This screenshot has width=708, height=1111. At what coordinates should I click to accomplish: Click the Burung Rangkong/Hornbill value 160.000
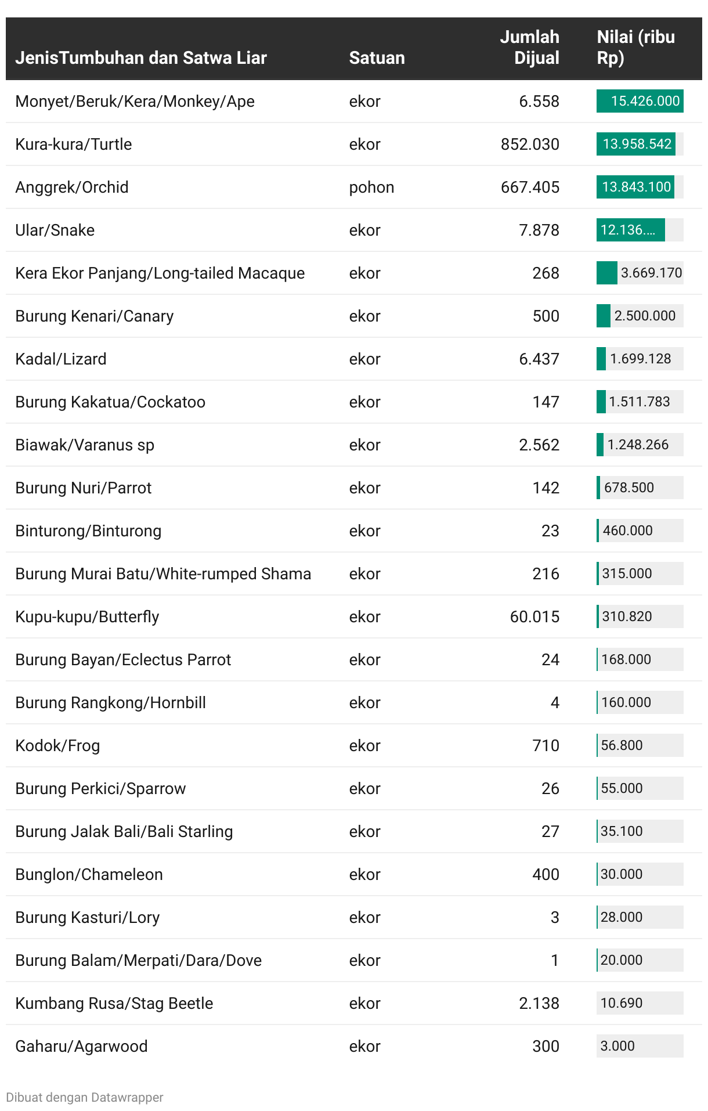click(x=626, y=702)
